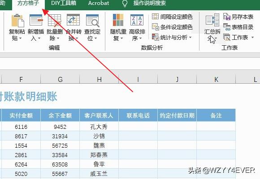
Task: Select the cell containing 31934
Action: (x=60, y=136)
